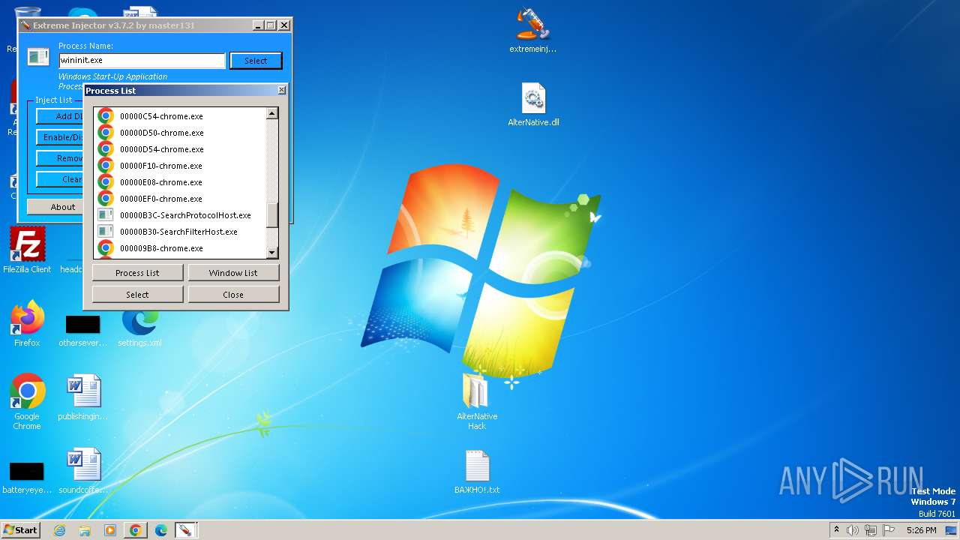Select 00000B3C-SearchProtocolHost.exe row

tap(180, 215)
